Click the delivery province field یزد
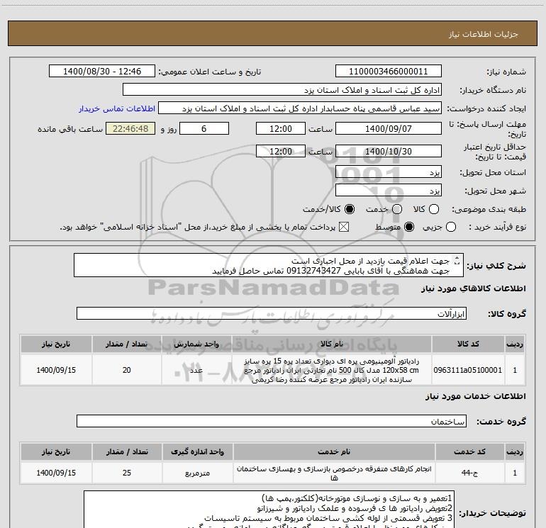The image size is (546, 528). coord(389,172)
